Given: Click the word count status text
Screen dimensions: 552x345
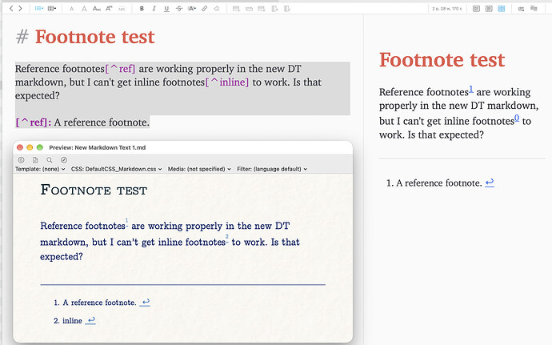Looking at the screenshot, I should point(447,9).
